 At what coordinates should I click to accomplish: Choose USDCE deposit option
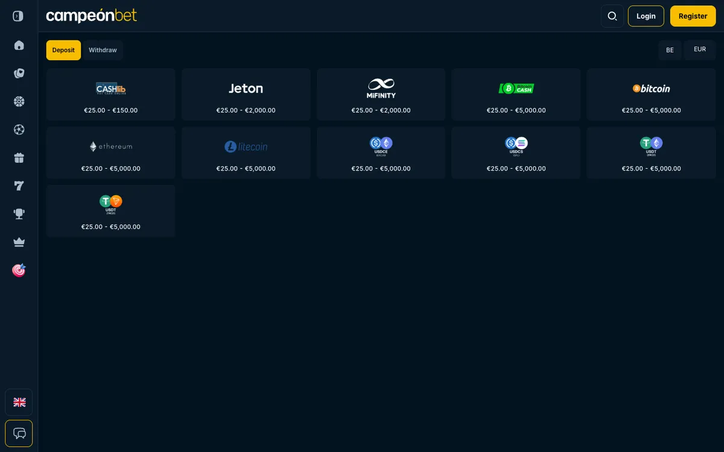(x=381, y=153)
